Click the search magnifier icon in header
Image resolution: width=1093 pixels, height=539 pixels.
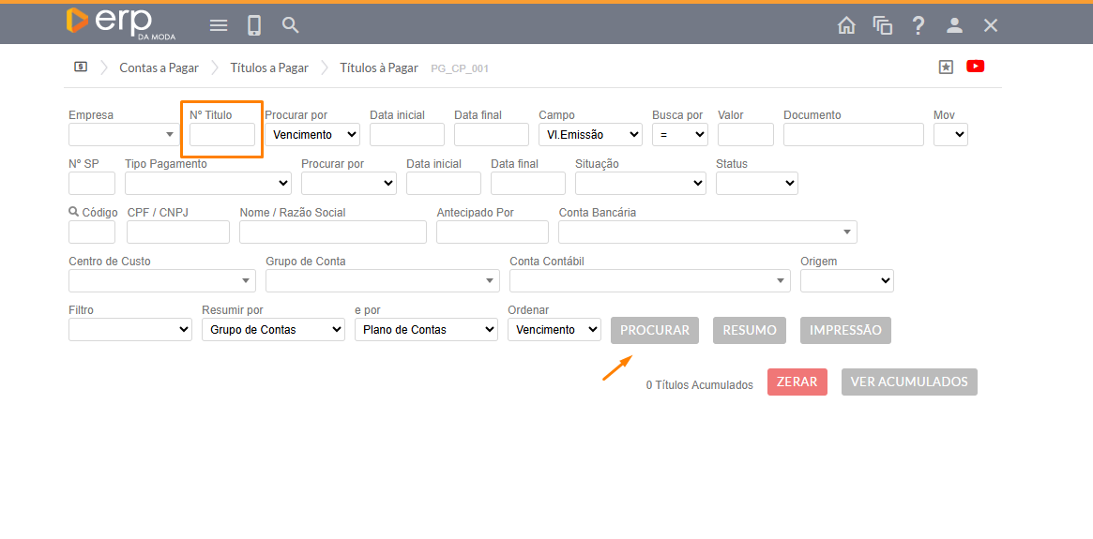point(291,25)
